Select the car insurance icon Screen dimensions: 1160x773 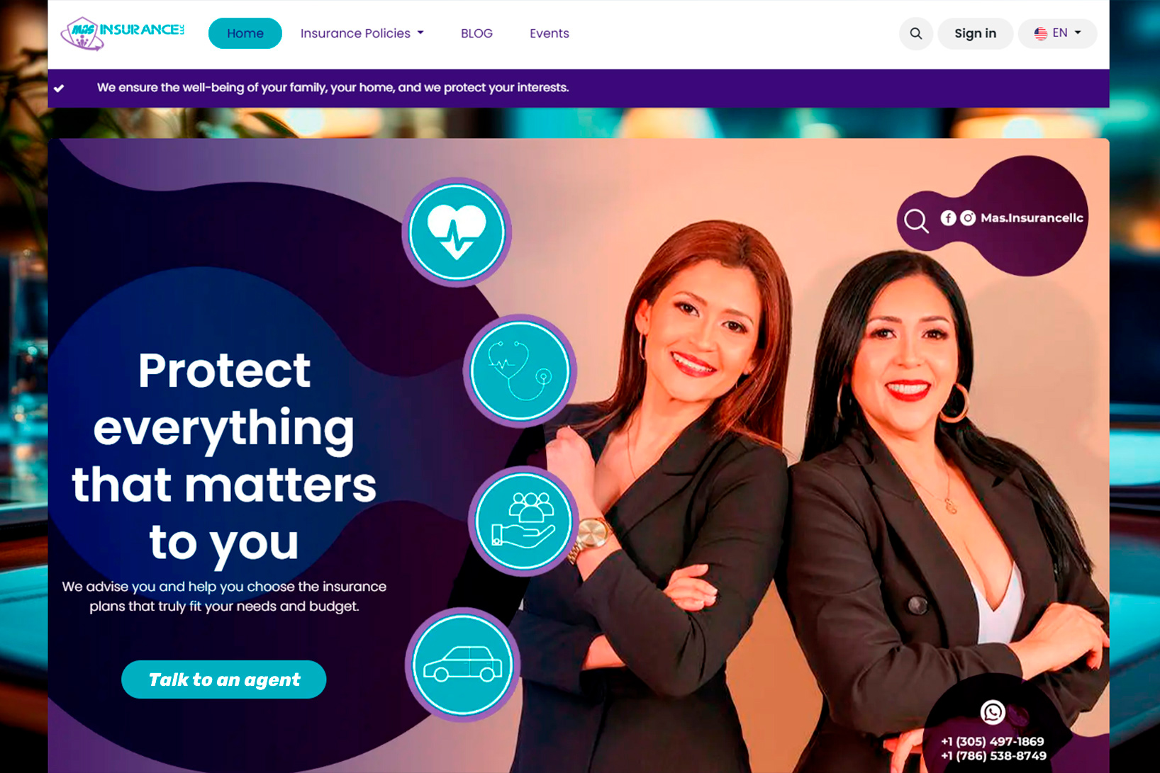click(x=462, y=665)
